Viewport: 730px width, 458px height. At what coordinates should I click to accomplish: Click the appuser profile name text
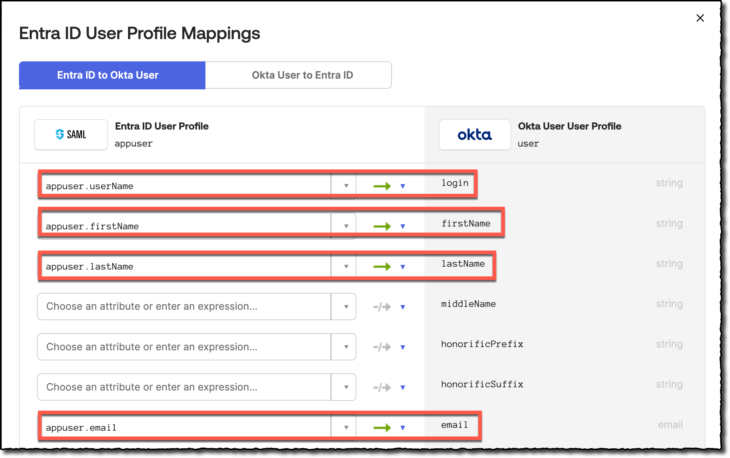133,144
